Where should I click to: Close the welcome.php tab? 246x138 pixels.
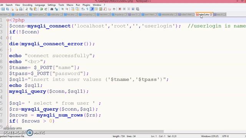point(175,15)
